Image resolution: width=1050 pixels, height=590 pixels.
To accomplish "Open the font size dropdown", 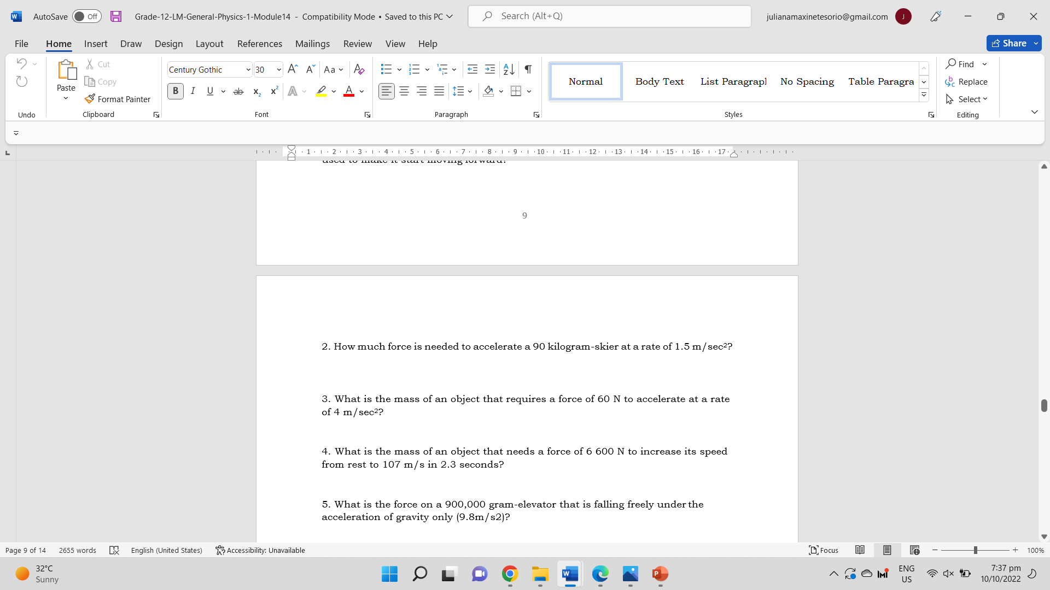I will (x=278, y=69).
